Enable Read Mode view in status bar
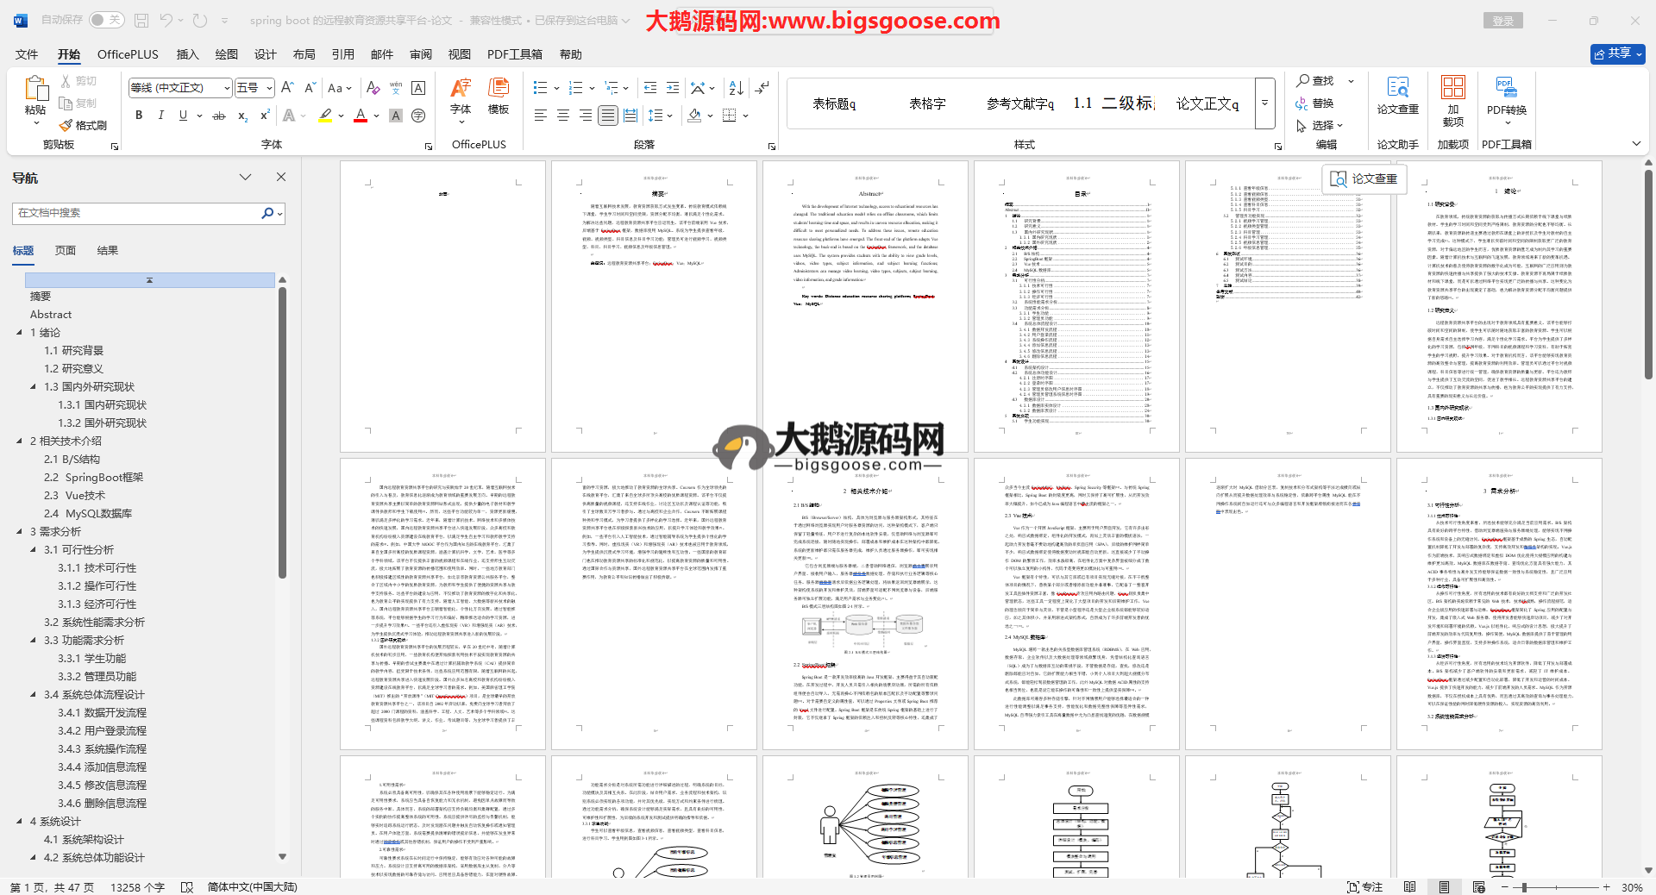Viewport: 1656px width, 895px height. 1409,887
